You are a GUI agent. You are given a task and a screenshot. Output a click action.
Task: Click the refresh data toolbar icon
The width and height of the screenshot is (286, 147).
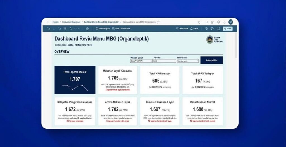[x=65, y=29]
